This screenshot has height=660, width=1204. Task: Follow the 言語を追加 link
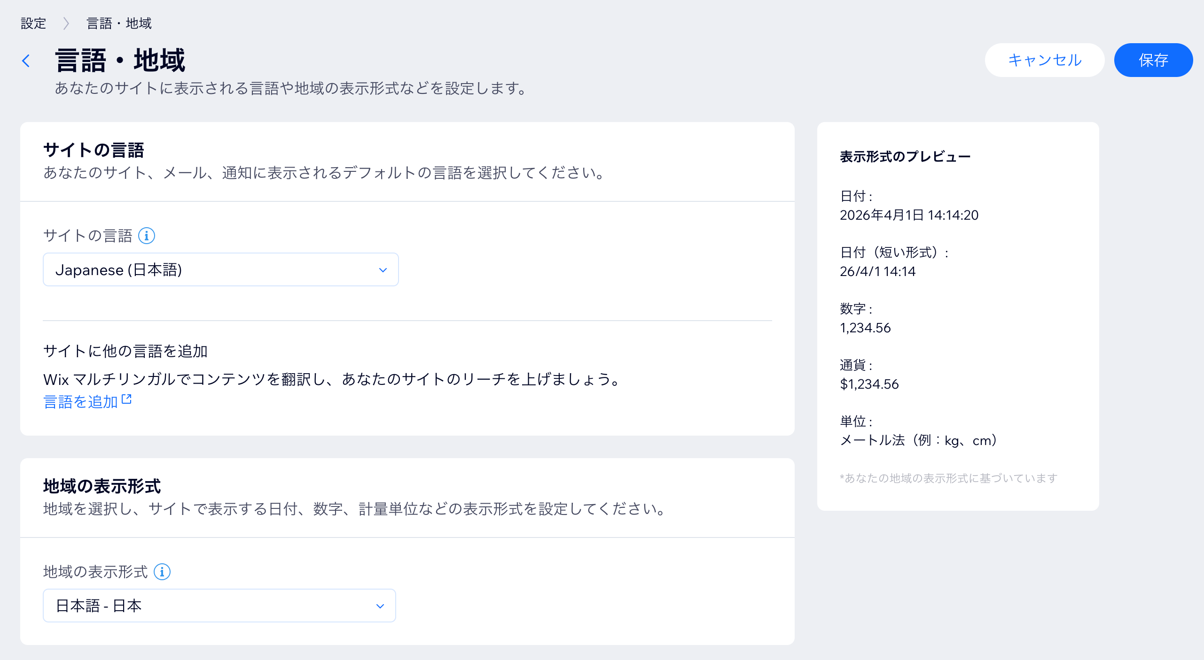coord(81,402)
